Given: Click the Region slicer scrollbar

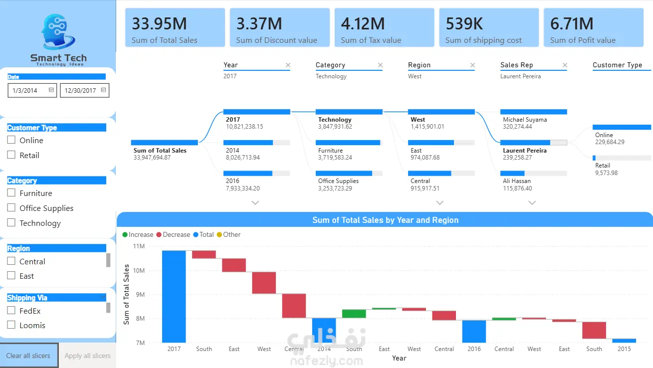Looking at the screenshot, I should (x=108, y=260).
